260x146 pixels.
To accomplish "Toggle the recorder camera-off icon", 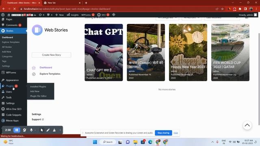I will [x=24, y=130].
